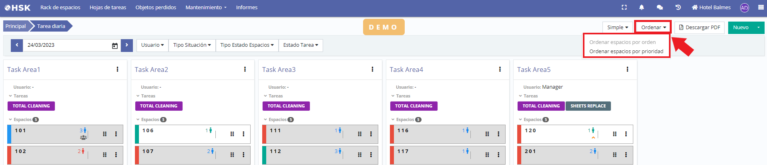Click the fullscreen icon in top bar
This screenshot has width=767, height=165.
coord(624,7)
